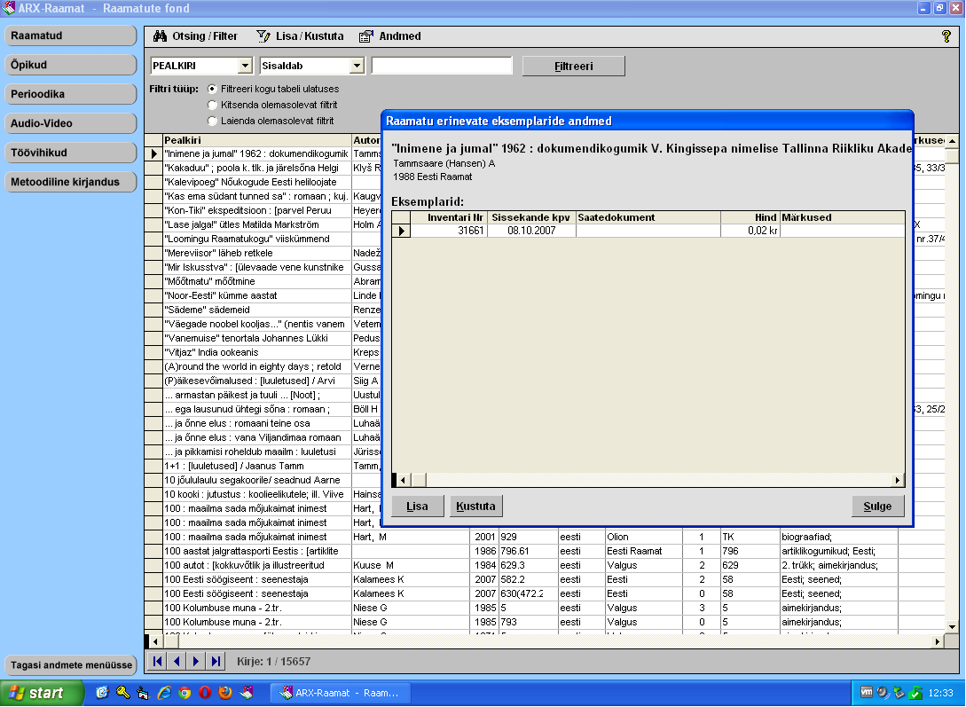Click the Lisa button to add exemplar
The width and height of the screenshot is (966, 707).
(417, 507)
